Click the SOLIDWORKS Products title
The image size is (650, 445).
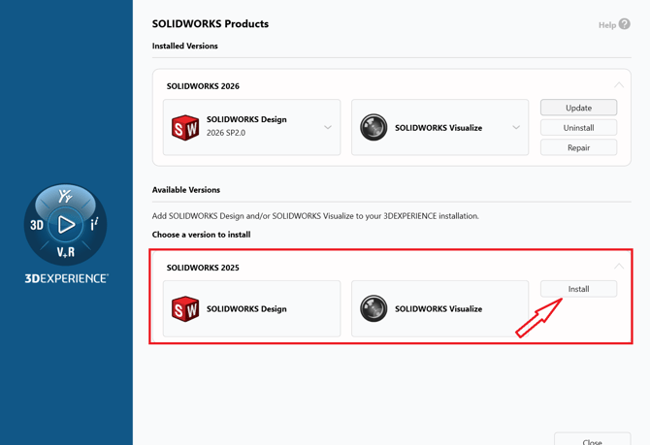pyautogui.click(x=211, y=23)
